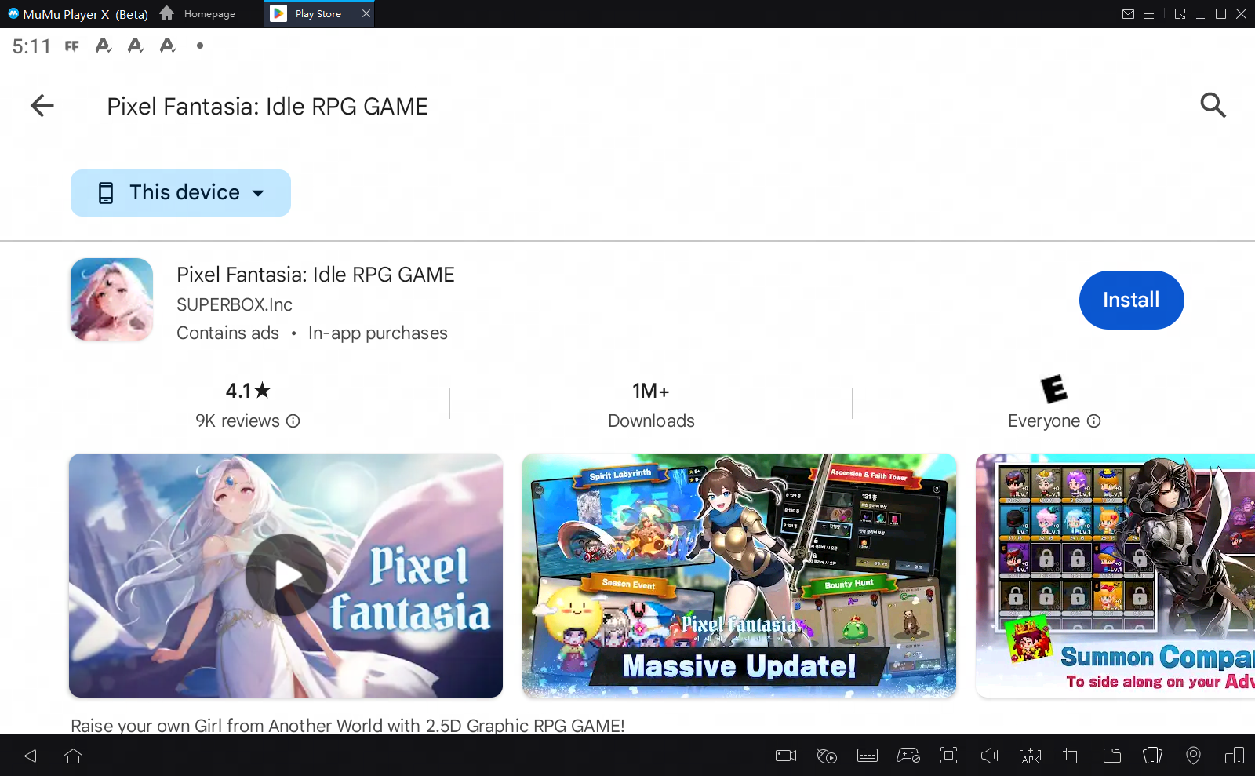Read the Raise your own Girl description
The image size is (1255, 776).
pos(347,726)
